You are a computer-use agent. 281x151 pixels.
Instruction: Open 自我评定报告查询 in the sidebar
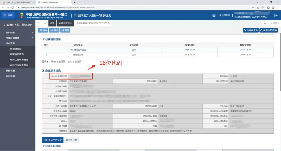pos(19,65)
